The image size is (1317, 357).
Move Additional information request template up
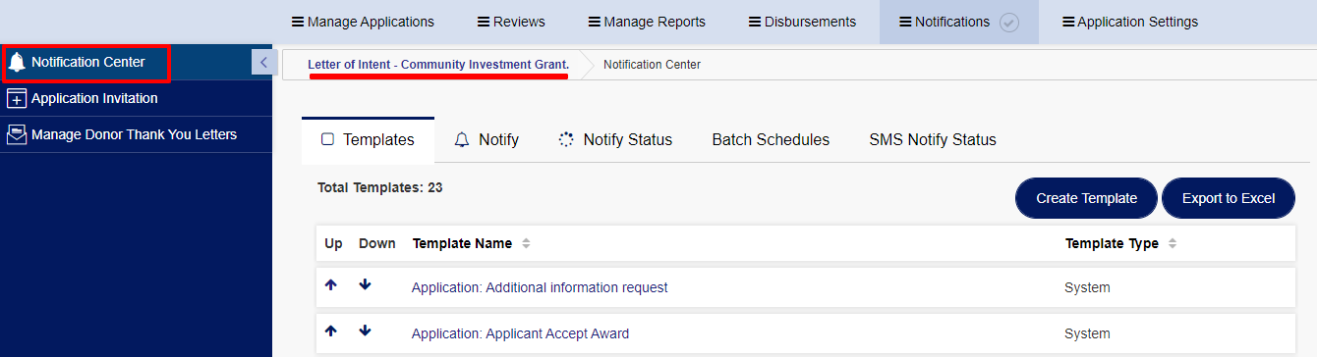tap(331, 285)
